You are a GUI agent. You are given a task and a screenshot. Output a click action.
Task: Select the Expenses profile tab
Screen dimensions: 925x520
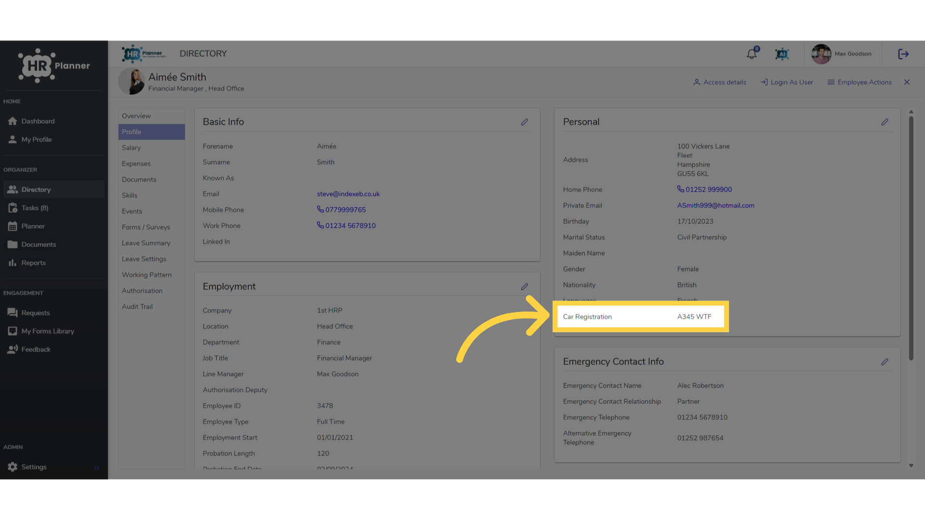click(x=152, y=164)
